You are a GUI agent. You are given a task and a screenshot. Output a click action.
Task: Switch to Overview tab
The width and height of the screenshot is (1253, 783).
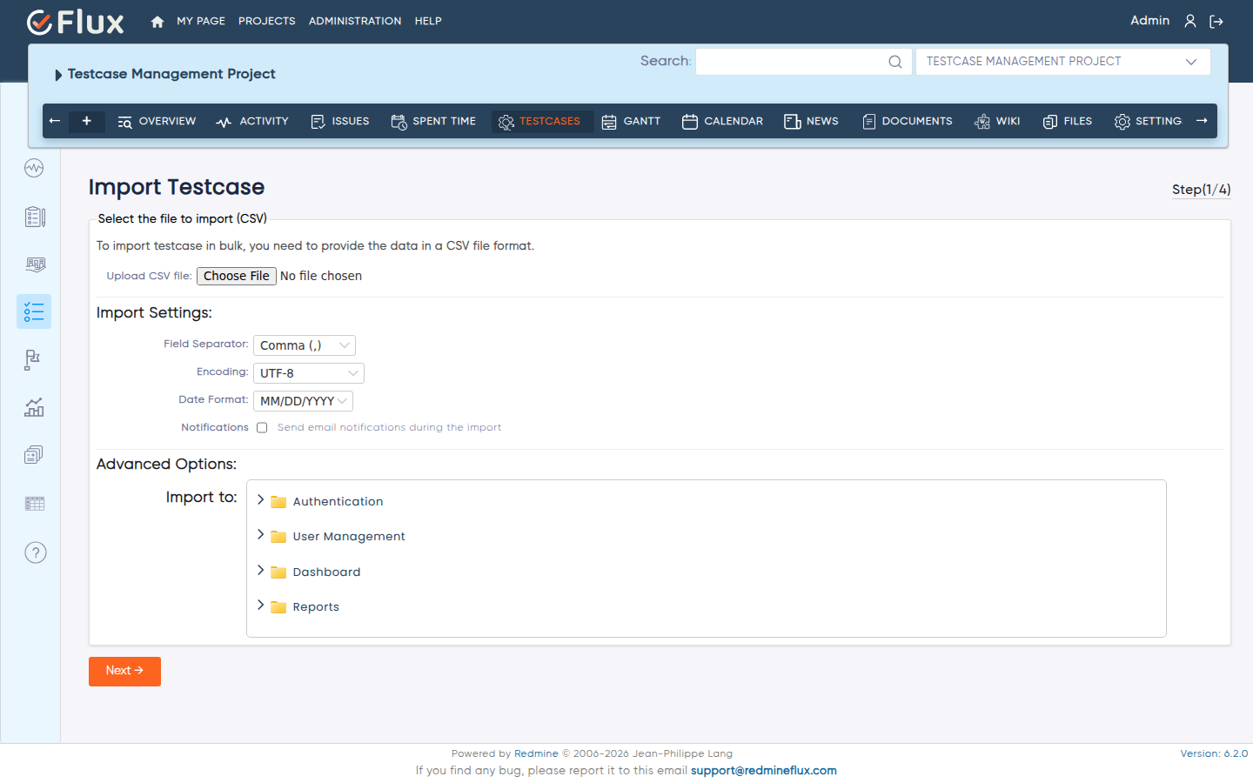pyautogui.click(x=157, y=122)
